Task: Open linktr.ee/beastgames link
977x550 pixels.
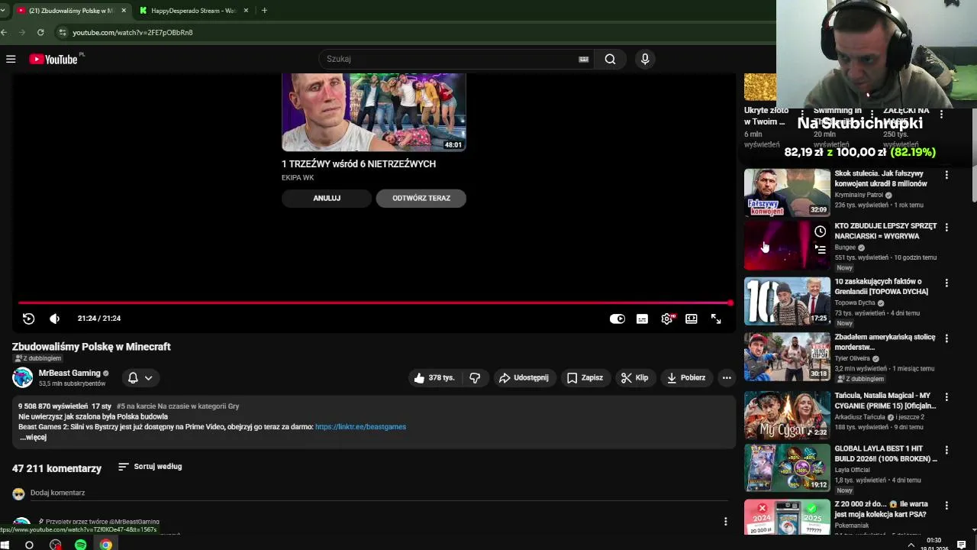Action: pyautogui.click(x=360, y=427)
